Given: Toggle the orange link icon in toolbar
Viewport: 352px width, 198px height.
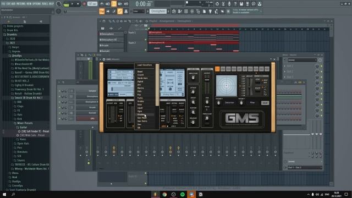Looking at the screenshot, I should (x=120, y=11).
